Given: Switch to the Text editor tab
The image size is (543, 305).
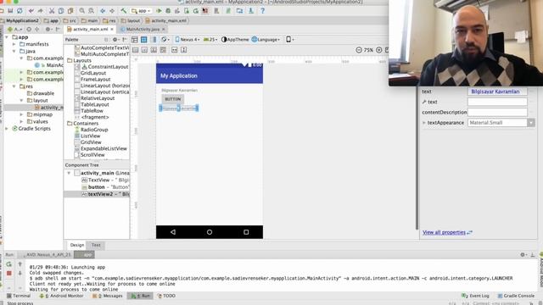Looking at the screenshot, I should (96, 245).
